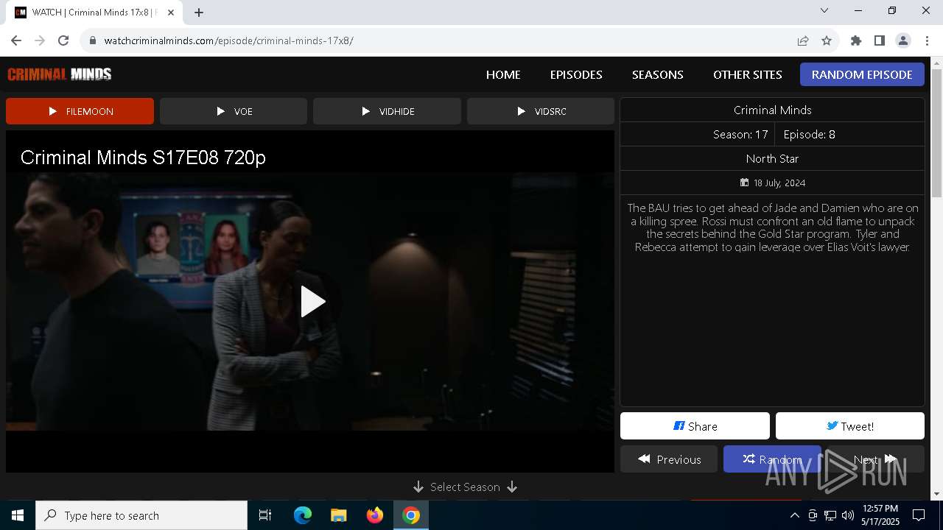
Task: Click the Criminal Minds site logo
Action: 60,74
